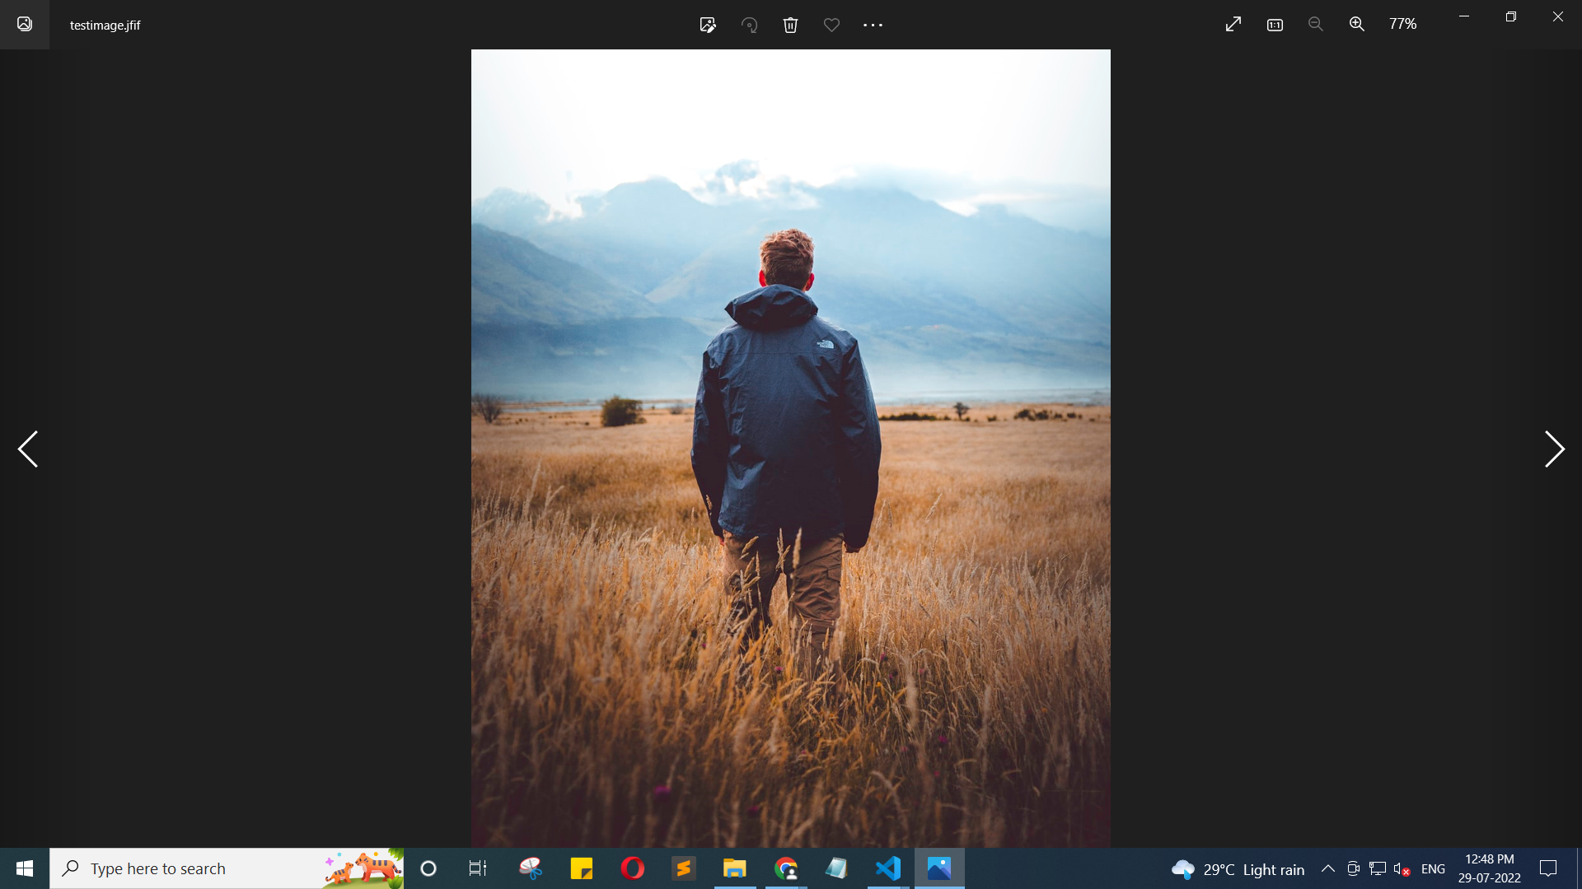The height and width of the screenshot is (889, 1582).
Task: Click the actual size 1:1 icon
Action: 1275,25
